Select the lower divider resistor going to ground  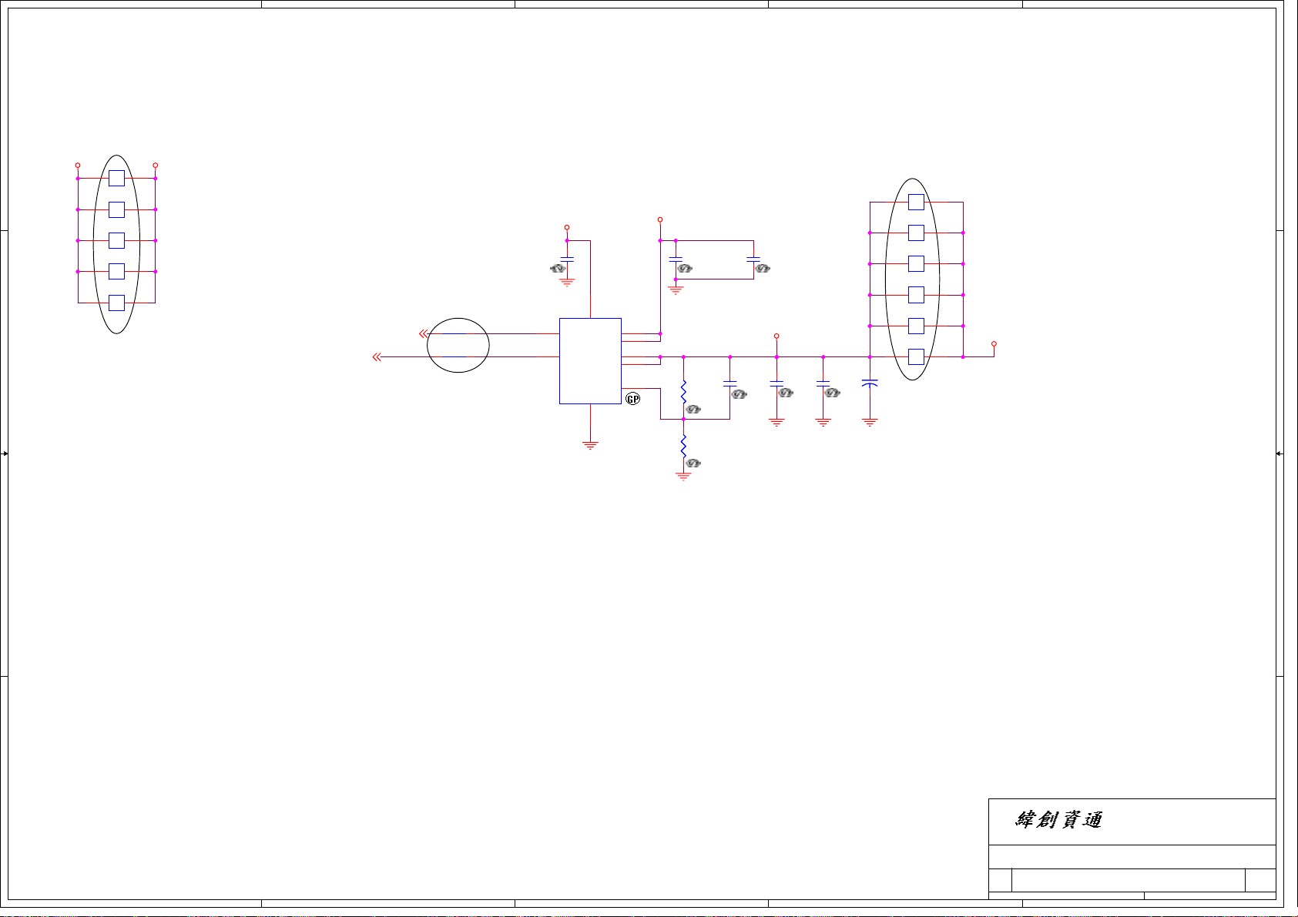click(683, 447)
